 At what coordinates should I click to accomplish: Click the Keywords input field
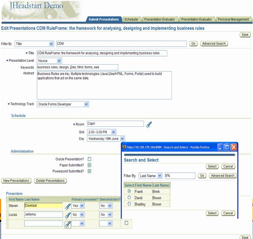pyautogui.click(x=77, y=67)
